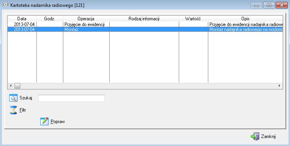Maximize the Kartoteka window

coord(269,5)
